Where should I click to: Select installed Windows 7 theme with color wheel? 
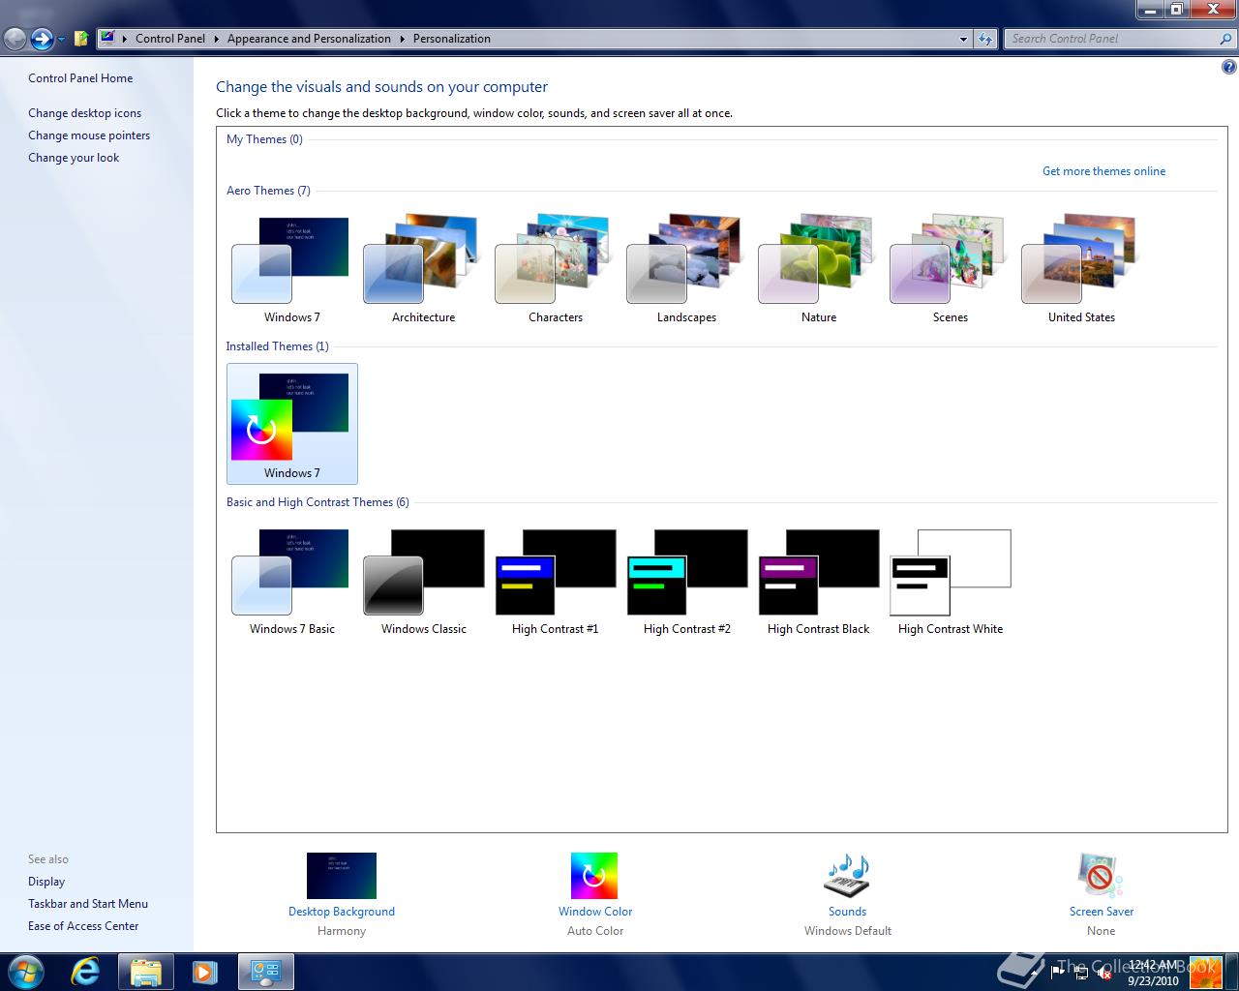pos(291,424)
